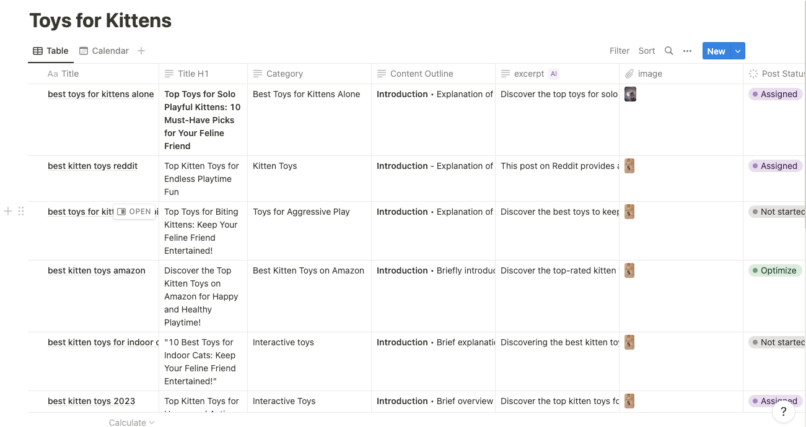This screenshot has height=427, width=806.
Task: Click the Filter button
Action: 619,51
